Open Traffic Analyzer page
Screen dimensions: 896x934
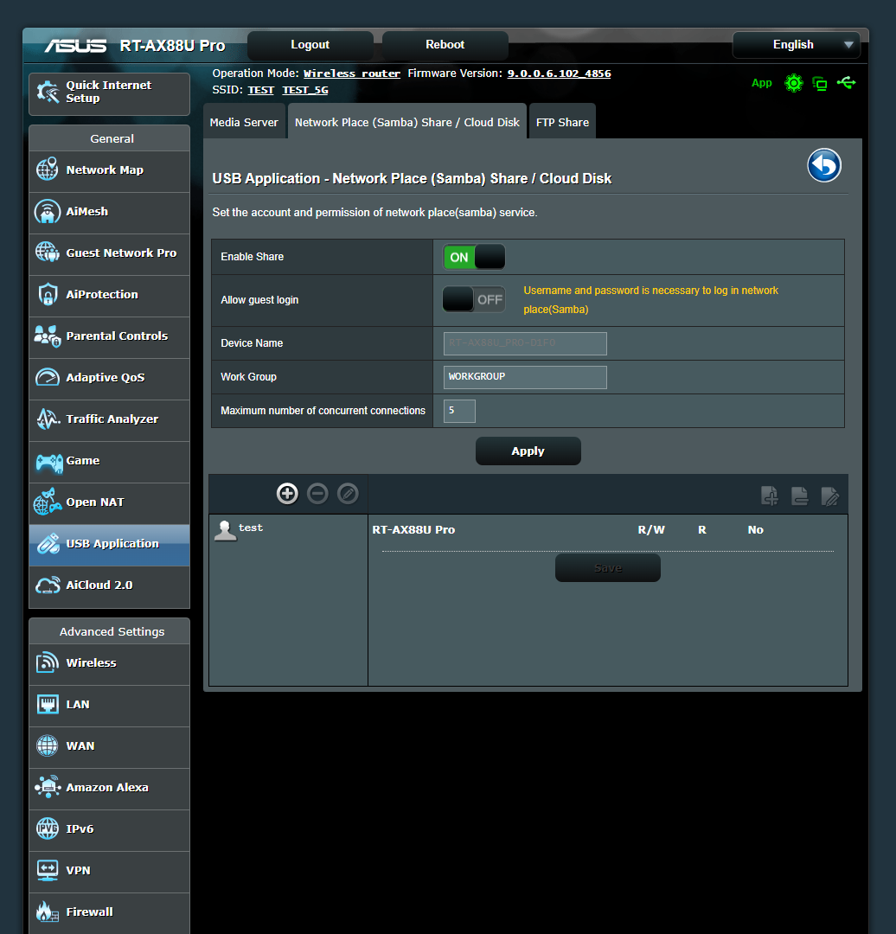point(110,420)
